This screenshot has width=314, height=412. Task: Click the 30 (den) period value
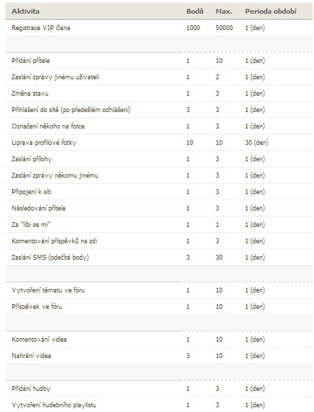[257, 143]
